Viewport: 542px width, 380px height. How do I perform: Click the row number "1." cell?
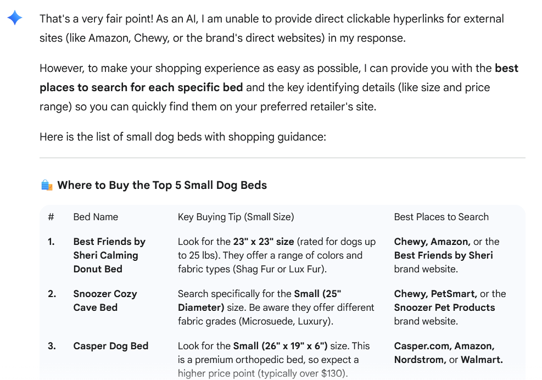51,242
